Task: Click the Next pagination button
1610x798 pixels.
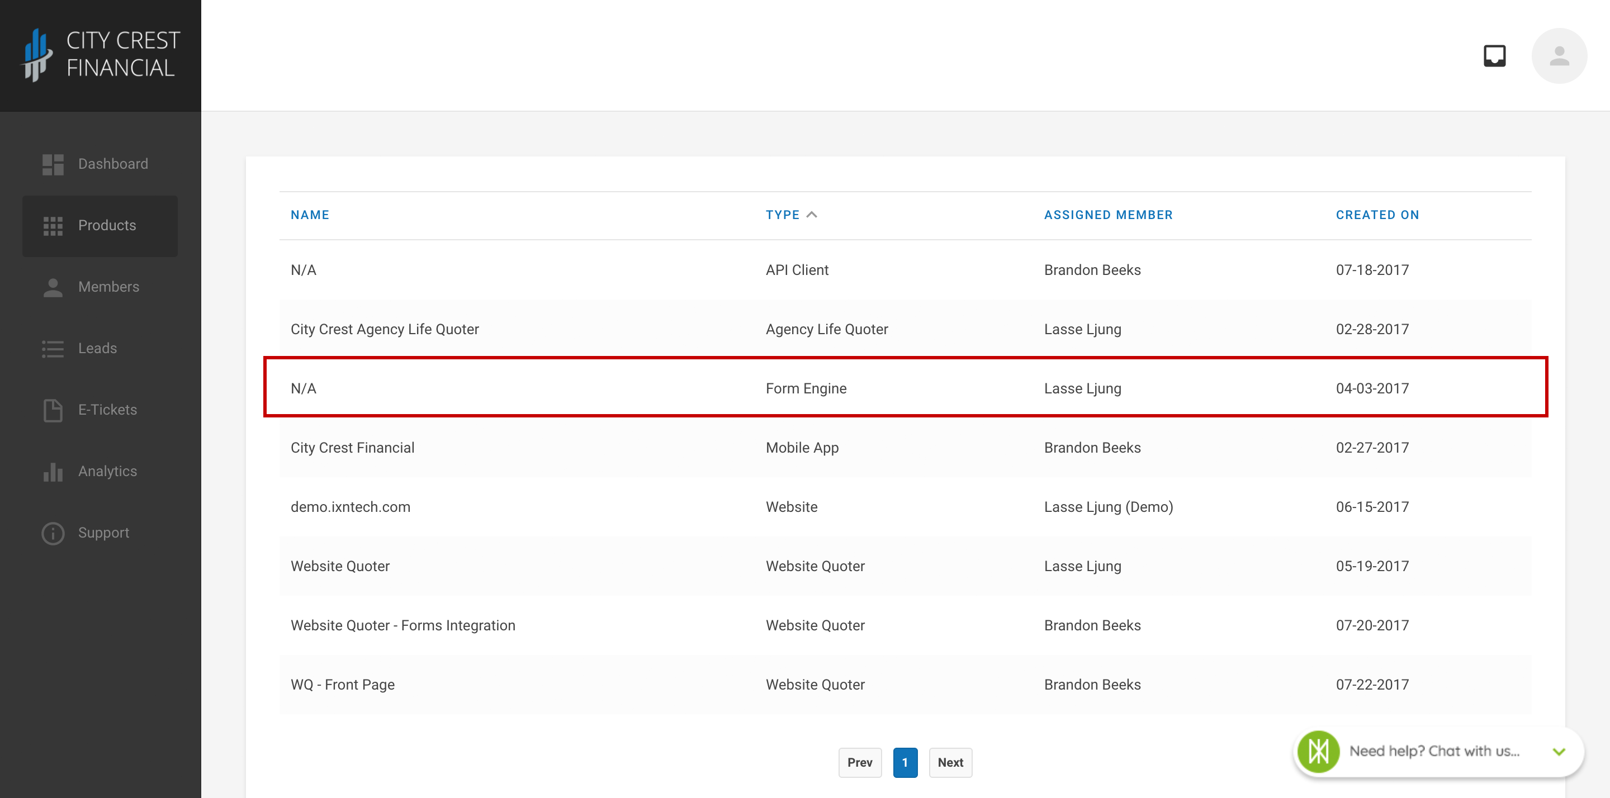Action: coord(950,762)
